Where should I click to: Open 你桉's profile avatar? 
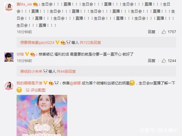click(9, 57)
